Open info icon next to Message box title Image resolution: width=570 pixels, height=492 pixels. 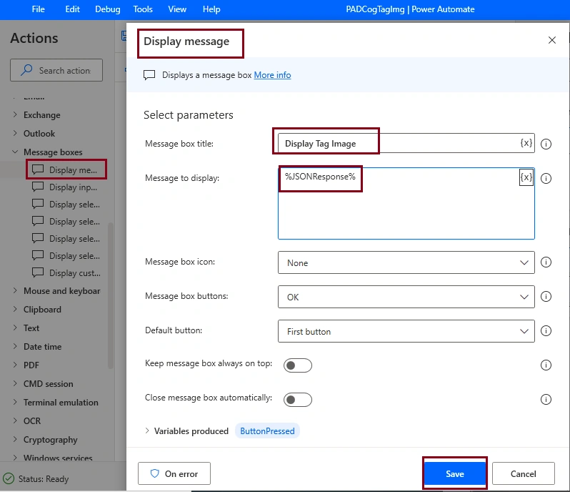point(546,144)
